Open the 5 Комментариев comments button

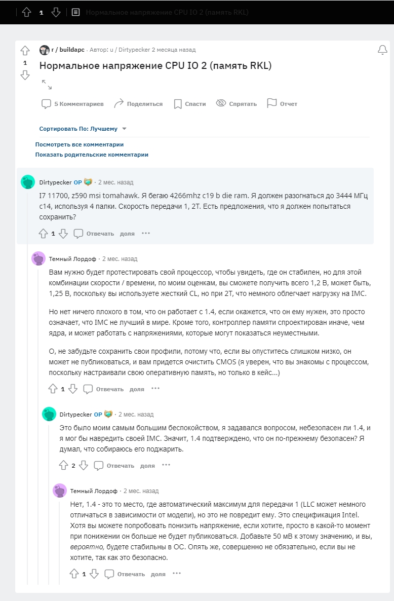[x=72, y=104]
